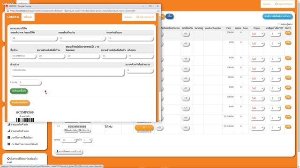The width and height of the screenshot is (300, 168).
Task: Click logout link in main window header
Action: (284, 4)
